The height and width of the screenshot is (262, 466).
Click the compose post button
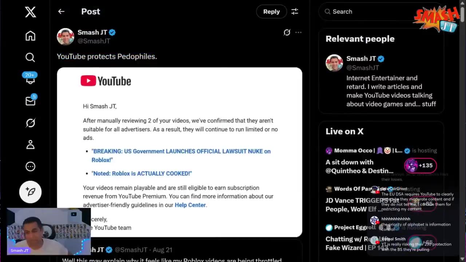tap(31, 192)
